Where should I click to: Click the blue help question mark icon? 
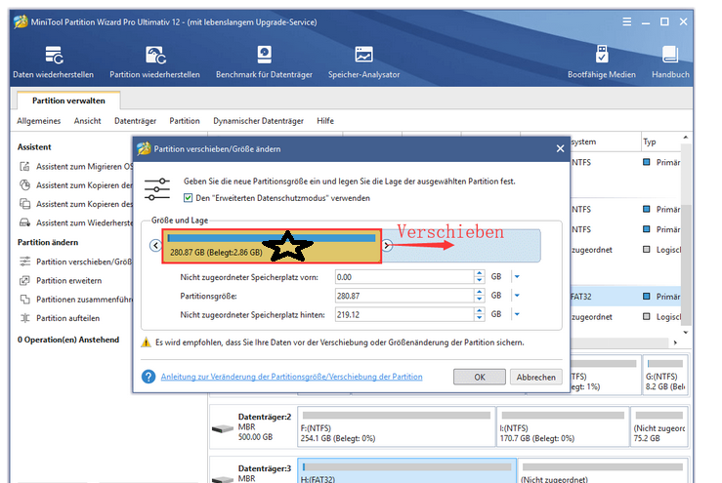[149, 377]
